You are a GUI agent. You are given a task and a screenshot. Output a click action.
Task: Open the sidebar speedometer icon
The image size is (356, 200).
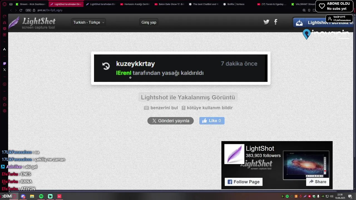pyautogui.click(x=4, y=16)
